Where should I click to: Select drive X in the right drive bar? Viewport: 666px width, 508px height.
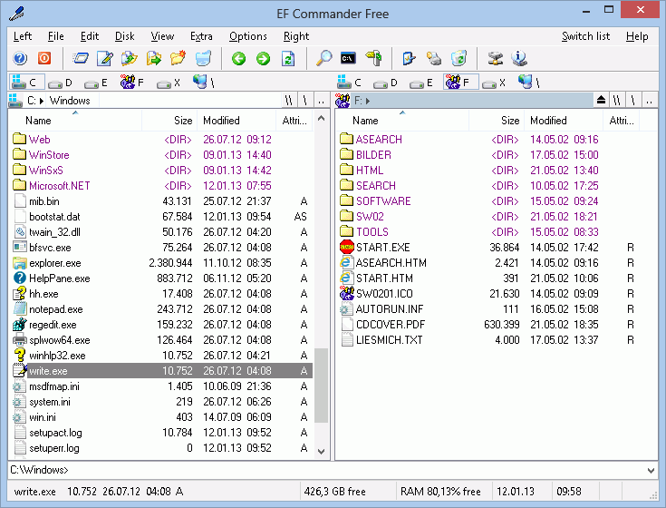(494, 83)
